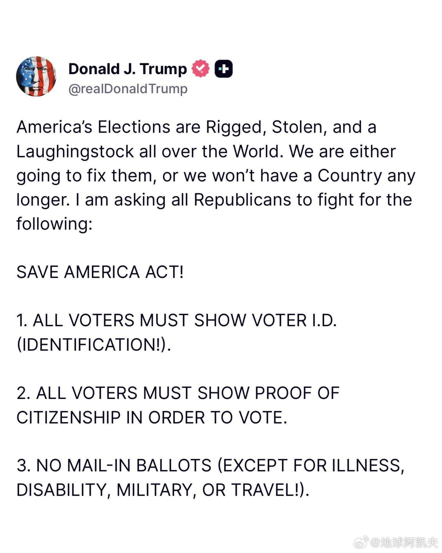Click the @realDonaldTrump handle
442x553 pixels.
pos(128,89)
